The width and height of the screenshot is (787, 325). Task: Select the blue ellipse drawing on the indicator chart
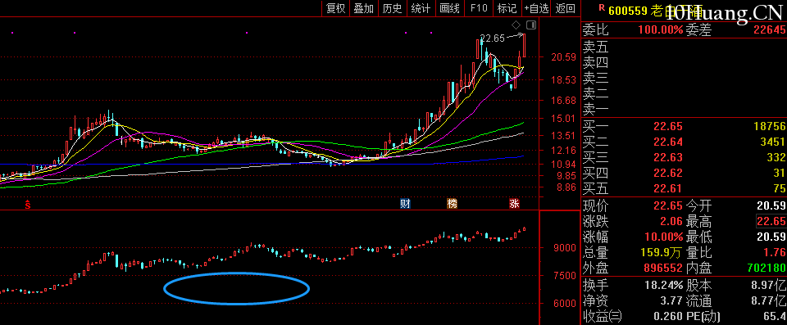(236, 288)
